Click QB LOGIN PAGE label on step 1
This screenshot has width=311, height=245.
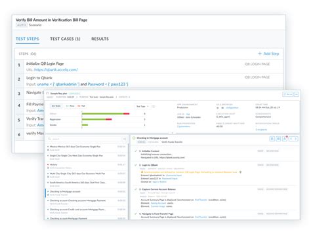coord(257,64)
